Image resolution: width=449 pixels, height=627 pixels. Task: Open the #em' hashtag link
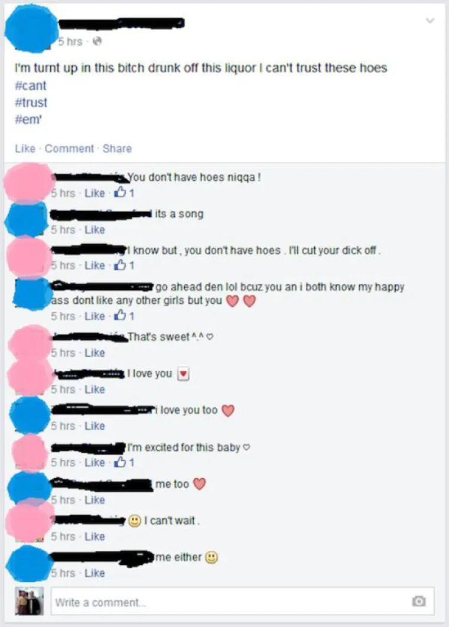pyautogui.click(x=28, y=119)
